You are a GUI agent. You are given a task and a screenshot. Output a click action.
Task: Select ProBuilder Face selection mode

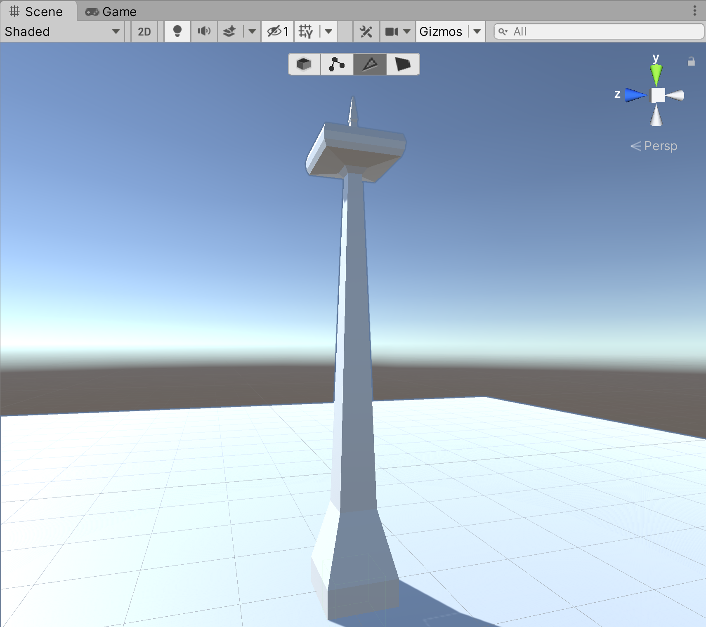pos(403,64)
